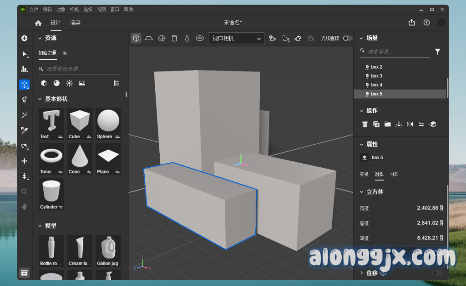
Task: Click the trash icon to delete box 5
Action: (365, 124)
